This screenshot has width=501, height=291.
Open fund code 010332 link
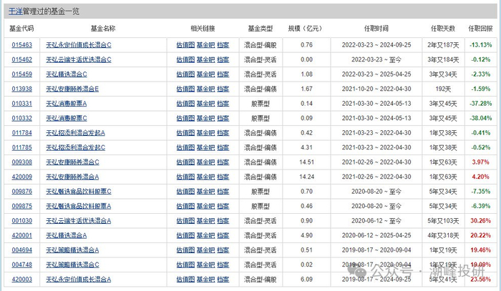(x=21, y=119)
